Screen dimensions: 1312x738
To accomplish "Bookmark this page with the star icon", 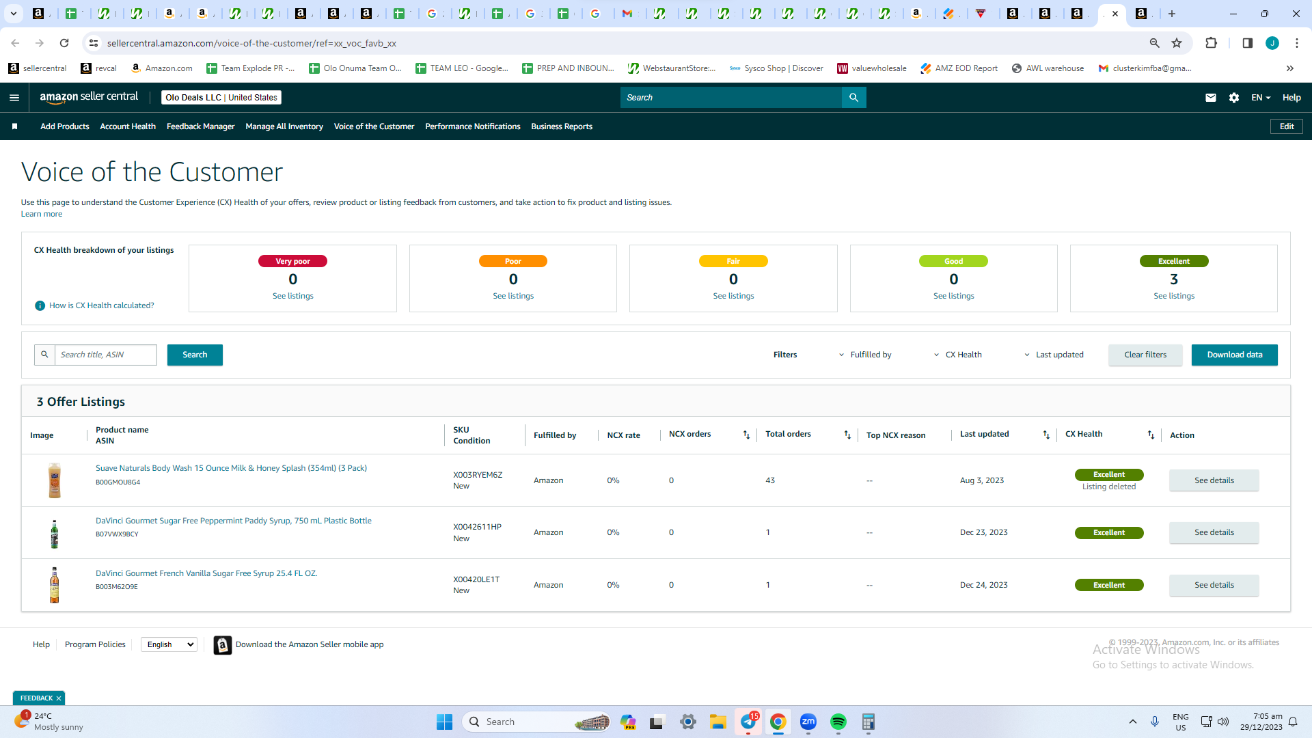I will coord(1177,43).
